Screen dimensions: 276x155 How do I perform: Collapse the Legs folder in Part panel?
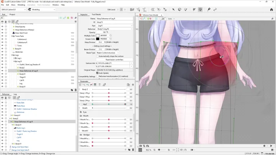pyautogui.click(x=12, y=55)
